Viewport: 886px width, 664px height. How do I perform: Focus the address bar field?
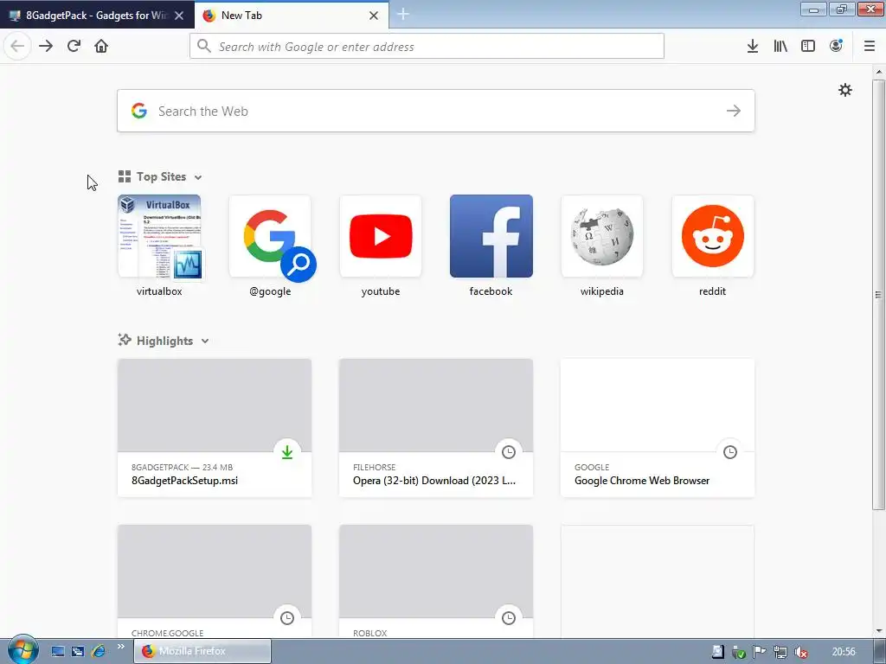427,46
